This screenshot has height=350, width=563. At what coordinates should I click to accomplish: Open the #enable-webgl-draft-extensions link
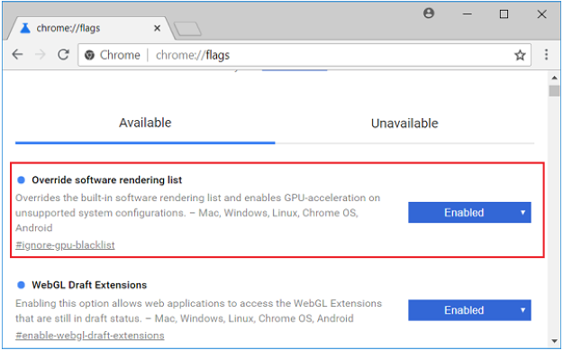click(x=90, y=336)
